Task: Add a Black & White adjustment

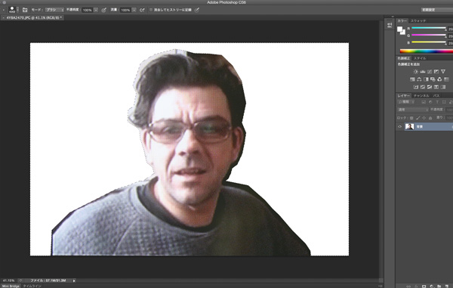Action: [x=426, y=79]
